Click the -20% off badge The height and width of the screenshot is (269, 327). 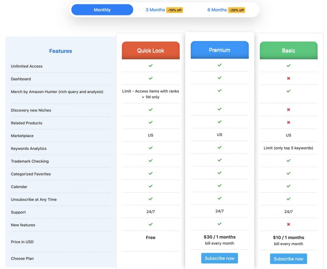click(x=237, y=10)
